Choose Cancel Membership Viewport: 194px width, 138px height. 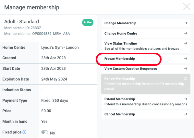[x=146, y=114]
